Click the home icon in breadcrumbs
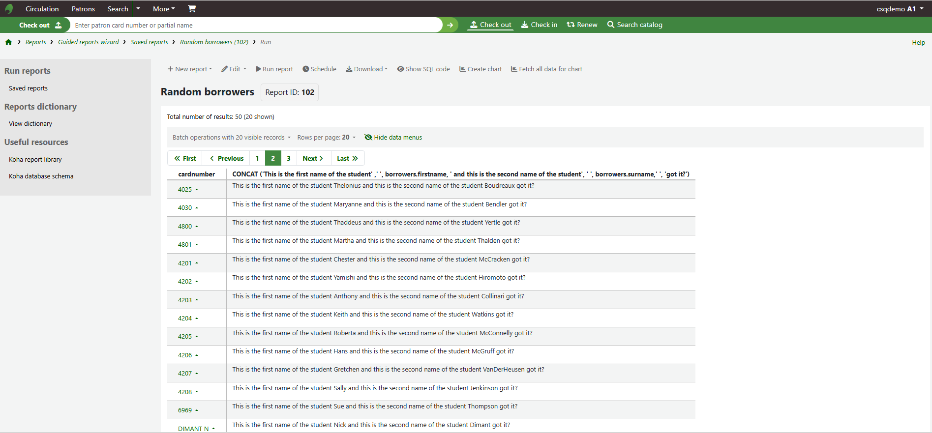This screenshot has height=433, width=932. coord(8,42)
